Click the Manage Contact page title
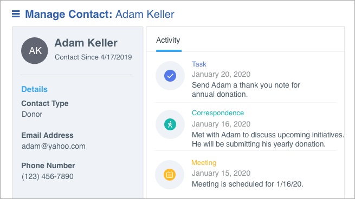The height and width of the screenshot is (199, 355). click(x=100, y=14)
